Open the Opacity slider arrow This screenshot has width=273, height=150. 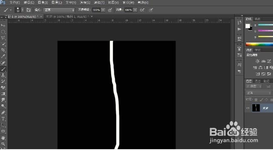tap(103, 10)
